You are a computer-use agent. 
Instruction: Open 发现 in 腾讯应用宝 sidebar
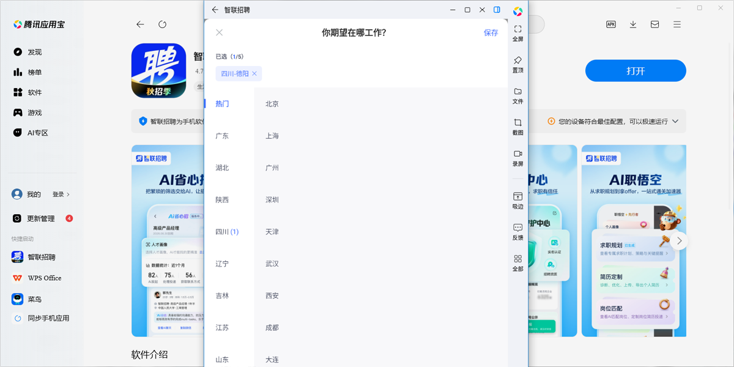[28, 52]
